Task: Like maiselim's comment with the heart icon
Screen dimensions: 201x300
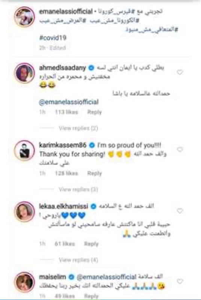Action: [180, 281]
